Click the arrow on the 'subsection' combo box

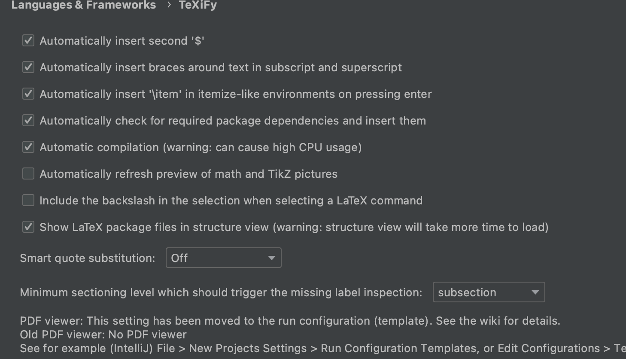pyautogui.click(x=535, y=292)
